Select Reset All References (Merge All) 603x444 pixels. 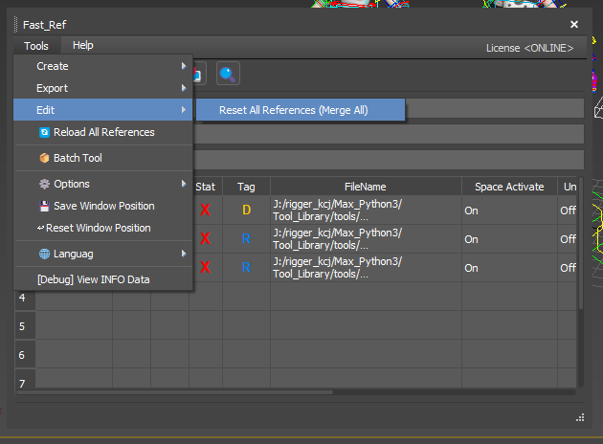click(x=293, y=110)
